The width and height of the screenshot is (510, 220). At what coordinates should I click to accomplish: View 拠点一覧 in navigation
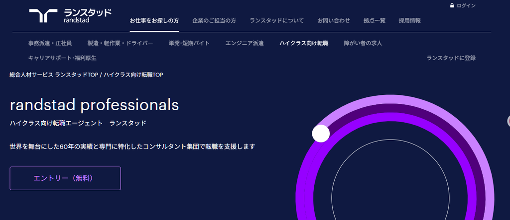(x=375, y=20)
